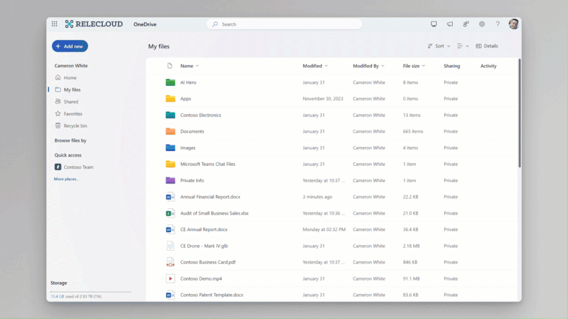Image resolution: width=568 pixels, height=319 pixels.
Task: Click the '13 items' size cell
Action: point(412,115)
